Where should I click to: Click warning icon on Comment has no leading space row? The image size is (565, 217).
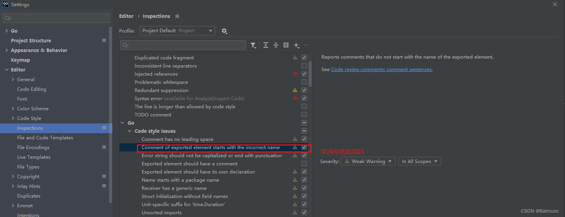point(295,139)
